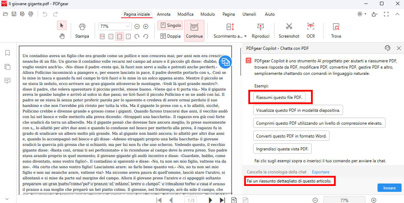
Task: Send the chat with the Inviare button
Action: pyautogui.click(x=389, y=188)
